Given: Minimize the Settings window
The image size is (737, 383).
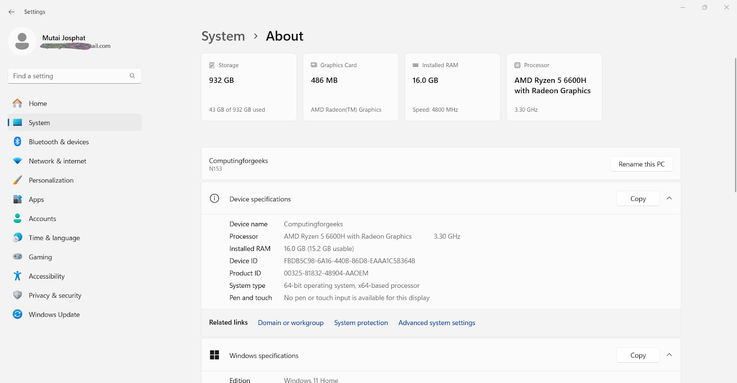Looking at the screenshot, I should pyautogui.click(x=683, y=7).
